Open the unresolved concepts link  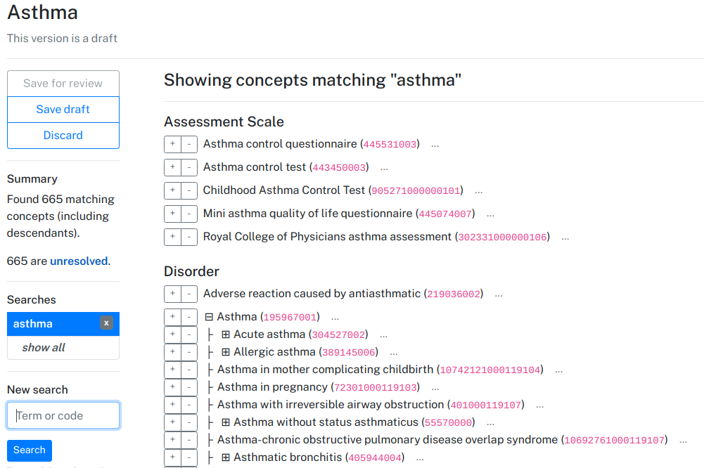[79, 261]
